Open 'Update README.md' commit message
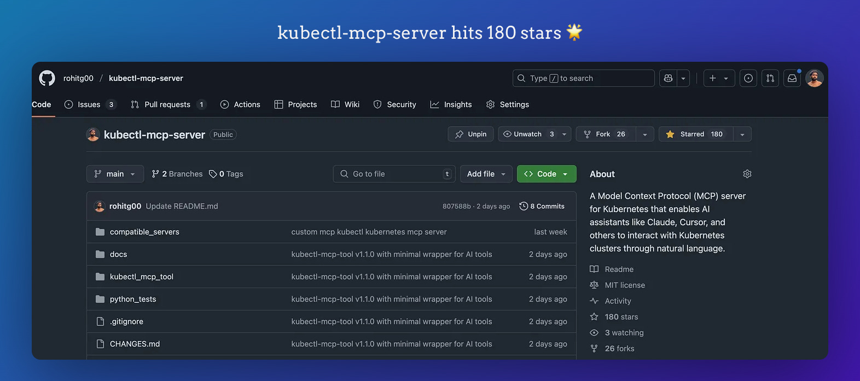860x381 pixels. click(x=182, y=206)
